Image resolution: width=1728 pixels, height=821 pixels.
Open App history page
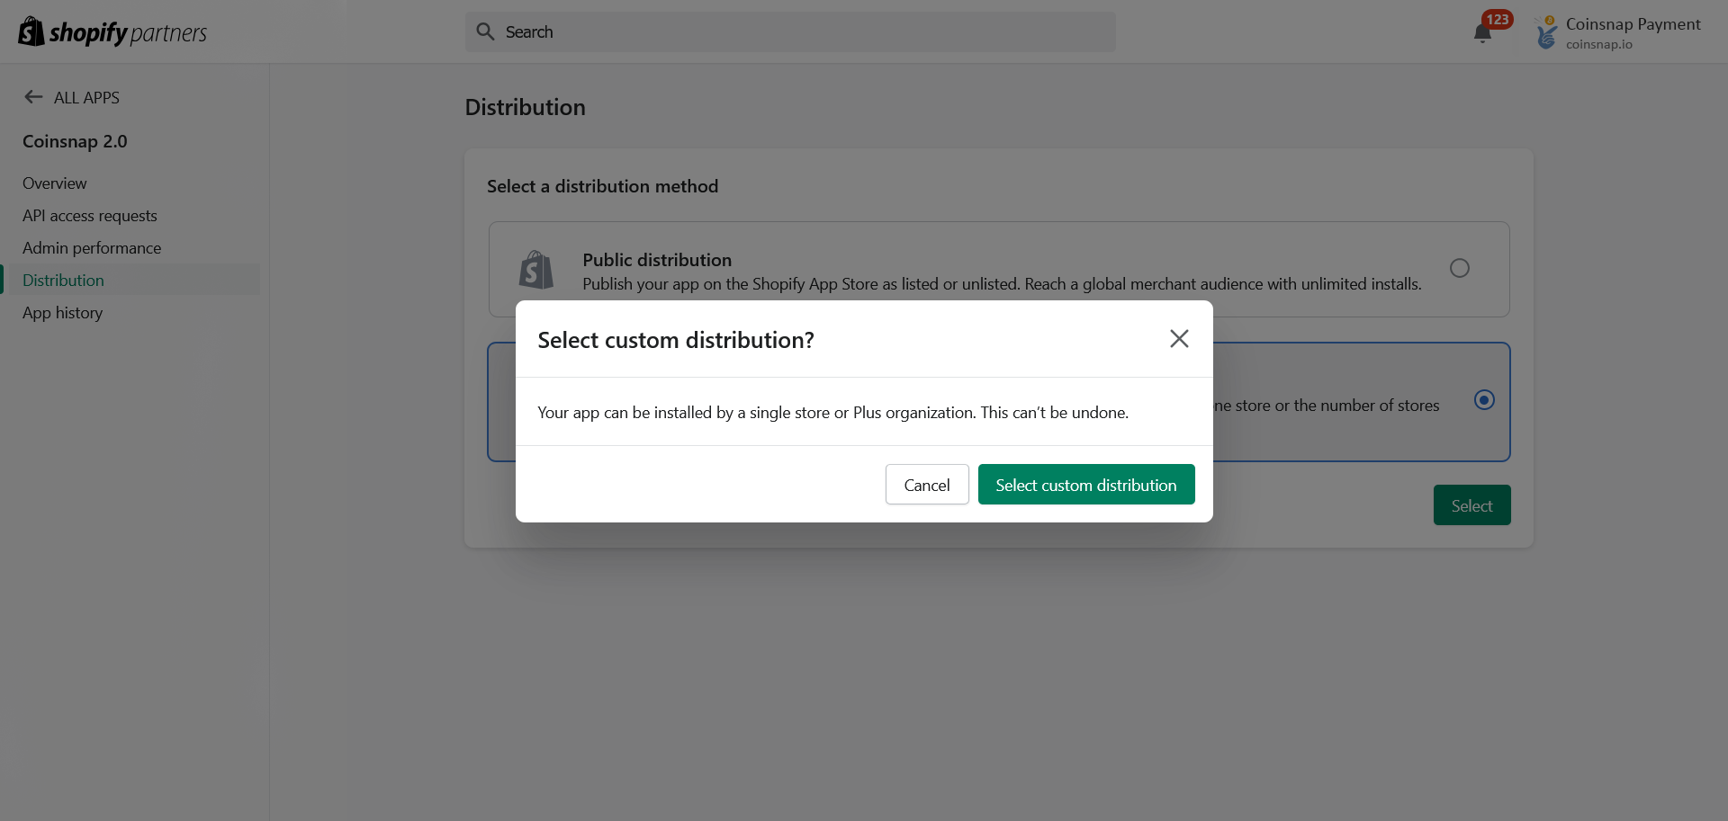click(63, 313)
